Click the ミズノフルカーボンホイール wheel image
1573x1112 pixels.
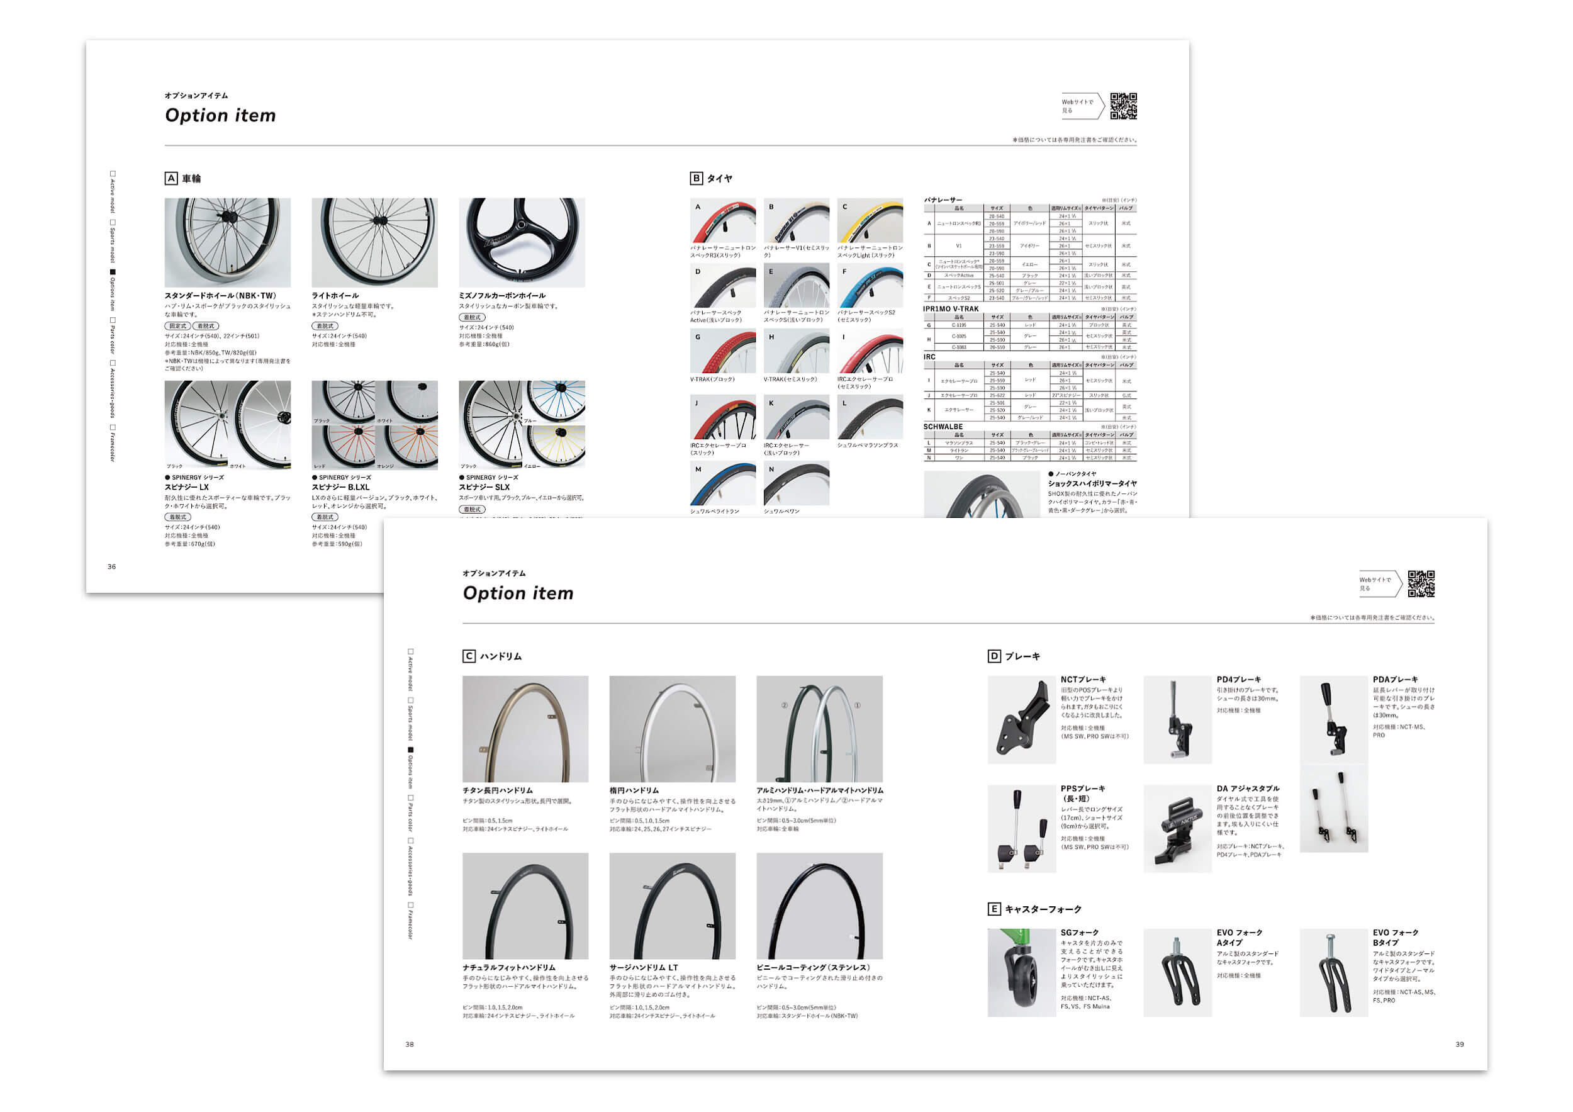[x=522, y=242]
